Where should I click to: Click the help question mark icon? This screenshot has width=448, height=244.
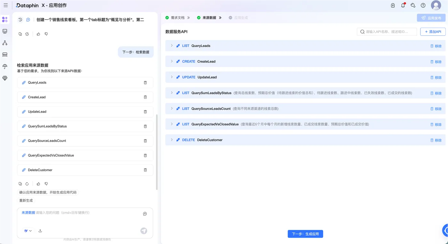[x=423, y=5]
